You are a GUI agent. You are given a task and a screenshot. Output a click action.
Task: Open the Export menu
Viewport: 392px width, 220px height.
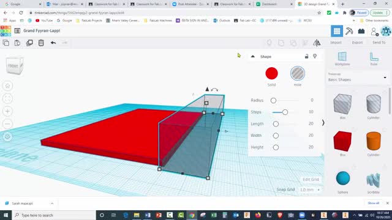[357, 43]
